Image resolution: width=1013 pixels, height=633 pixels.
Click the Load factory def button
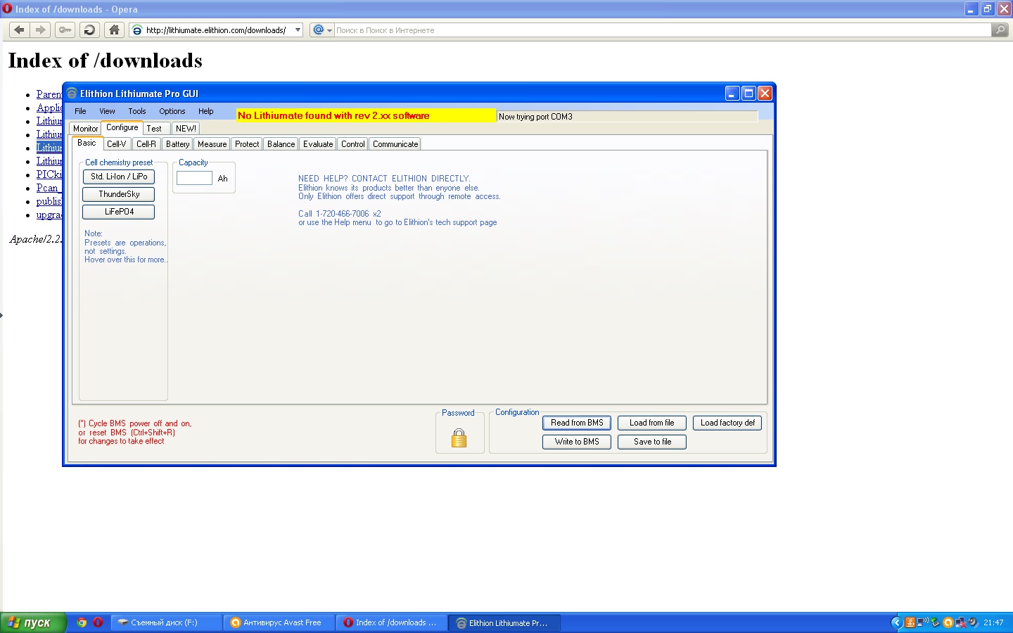pos(727,423)
